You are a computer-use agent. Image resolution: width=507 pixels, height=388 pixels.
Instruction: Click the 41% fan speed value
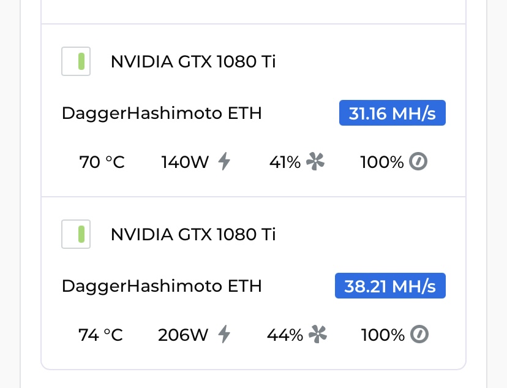(285, 162)
